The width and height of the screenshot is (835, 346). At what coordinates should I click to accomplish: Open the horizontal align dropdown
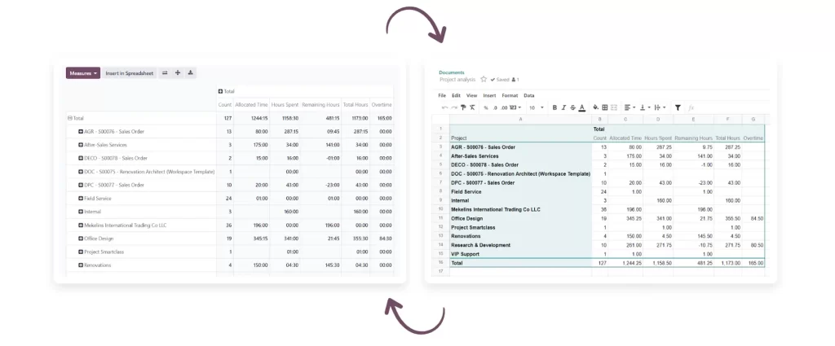(x=630, y=107)
